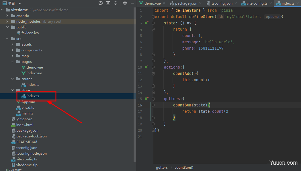Select vitedome.zip file

click(24, 165)
